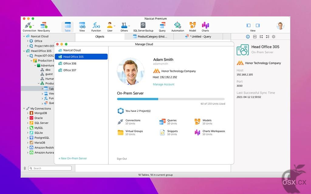Click the MySQL connection icon
Viewport: 311px width, 194px height.
click(x=31, y=128)
